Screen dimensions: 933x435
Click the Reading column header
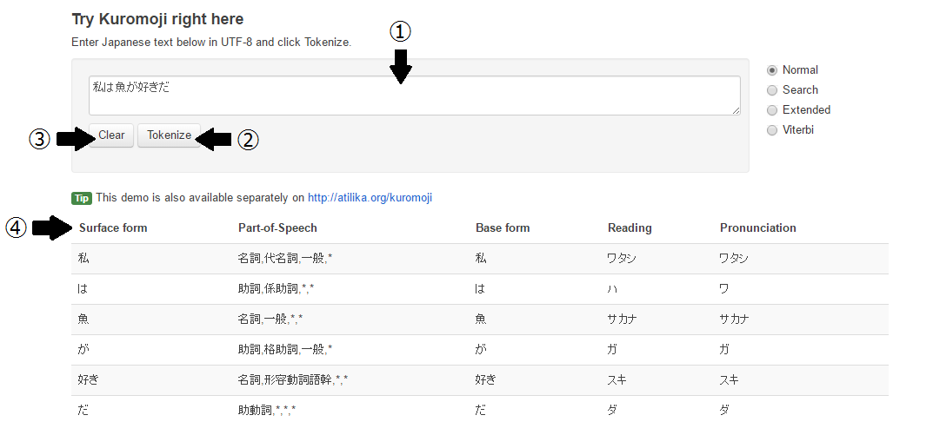pos(630,228)
